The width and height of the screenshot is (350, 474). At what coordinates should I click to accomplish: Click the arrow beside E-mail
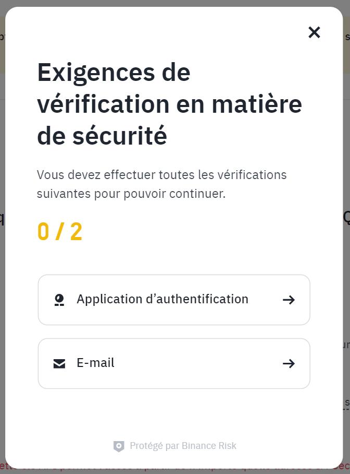click(289, 364)
